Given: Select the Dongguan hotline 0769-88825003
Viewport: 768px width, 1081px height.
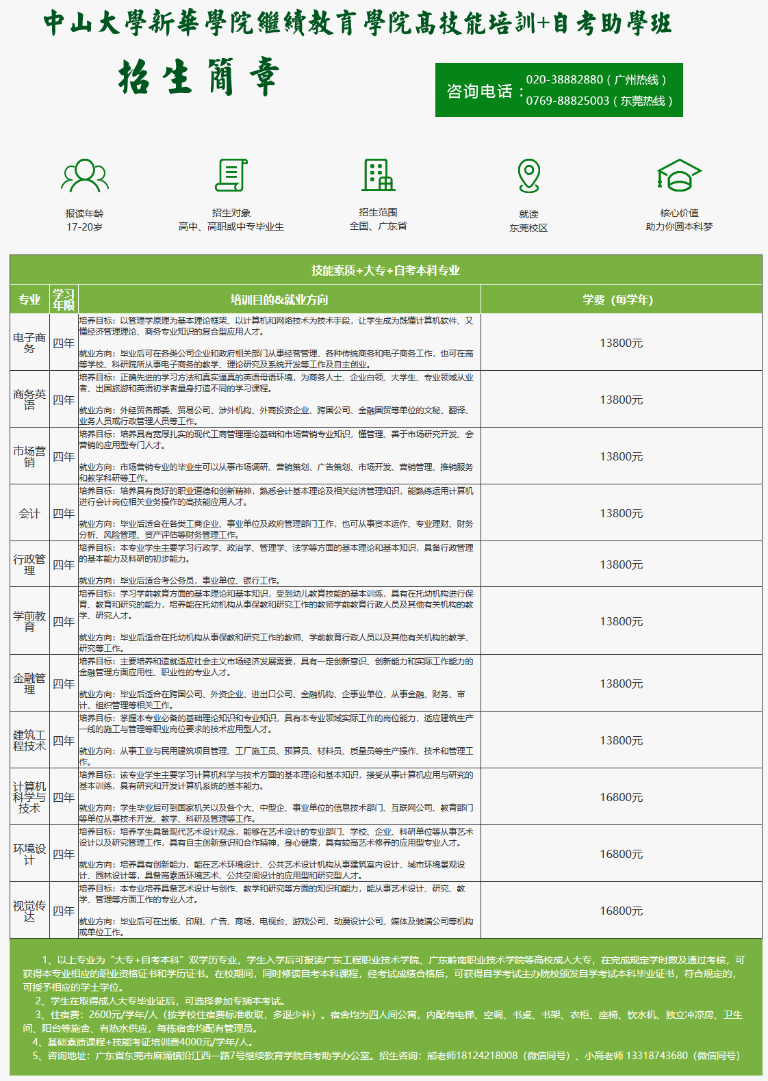Looking at the screenshot, I should (567, 101).
